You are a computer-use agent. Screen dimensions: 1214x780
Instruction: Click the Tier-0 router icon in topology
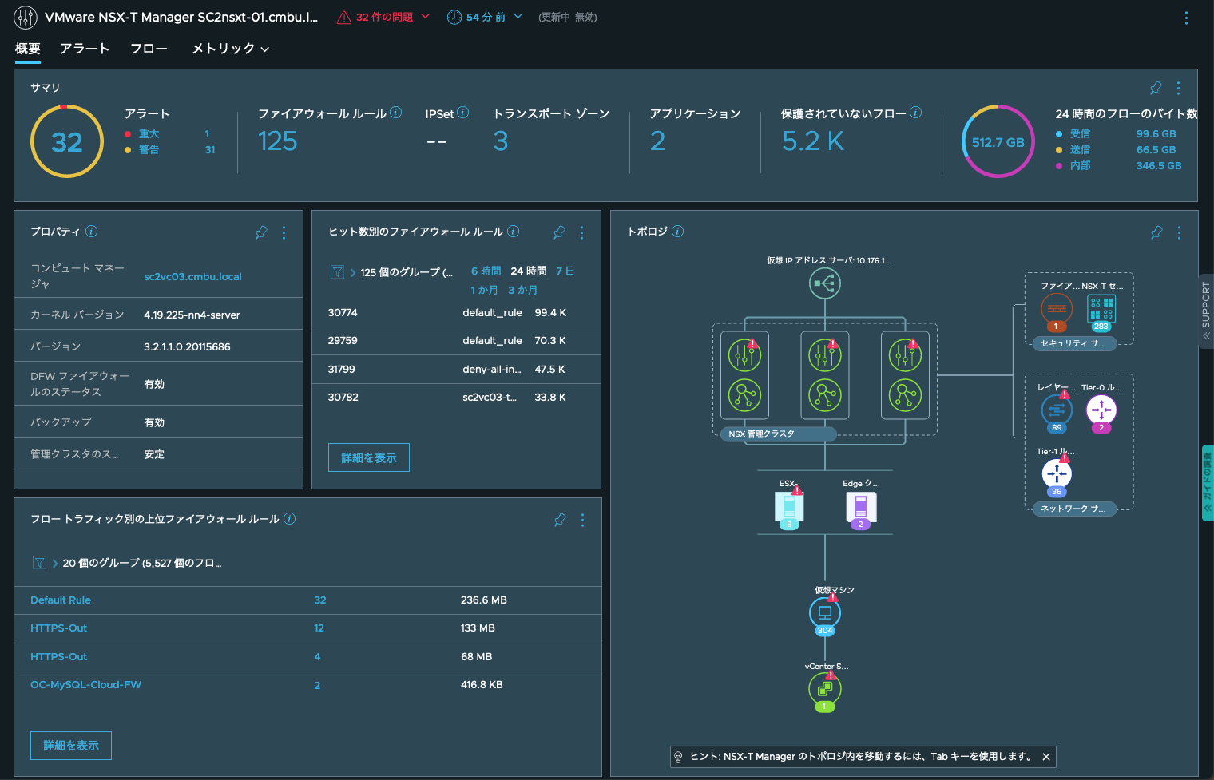click(1101, 410)
